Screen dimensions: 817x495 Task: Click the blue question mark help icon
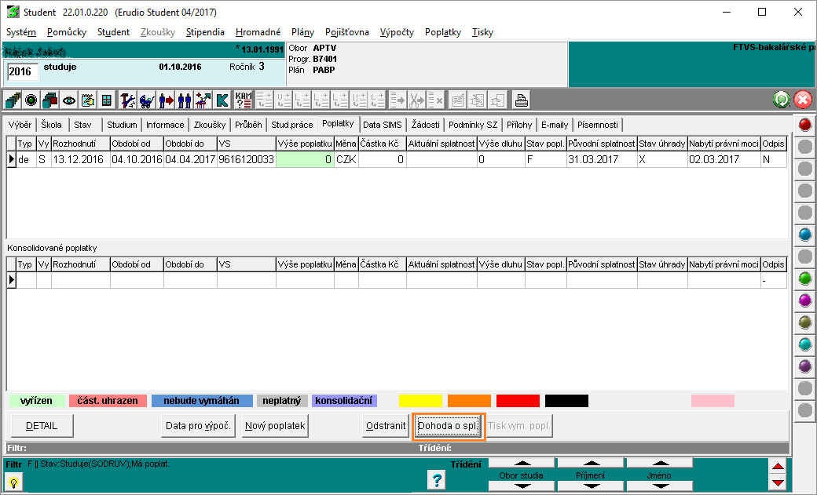pos(438,480)
